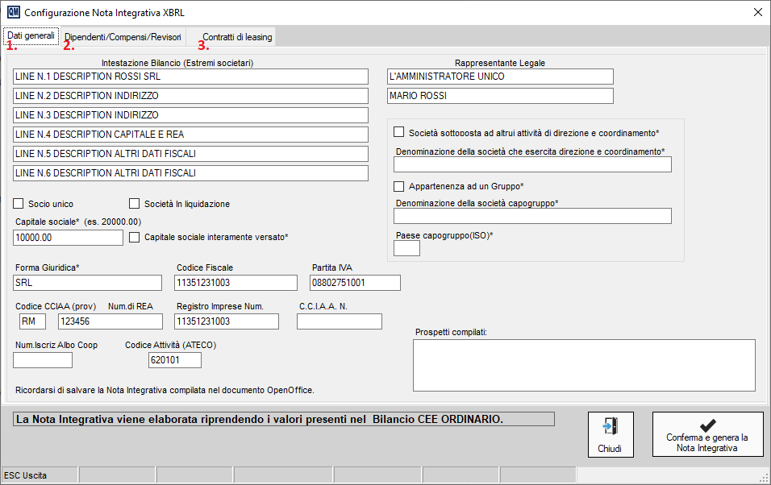Screen dimensions: 771x485
Task: Click the Codice Fiscale field
Action: pyautogui.click(x=235, y=283)
